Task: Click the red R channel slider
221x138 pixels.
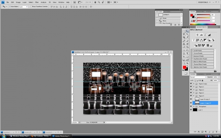Action: tap(203, 14)
